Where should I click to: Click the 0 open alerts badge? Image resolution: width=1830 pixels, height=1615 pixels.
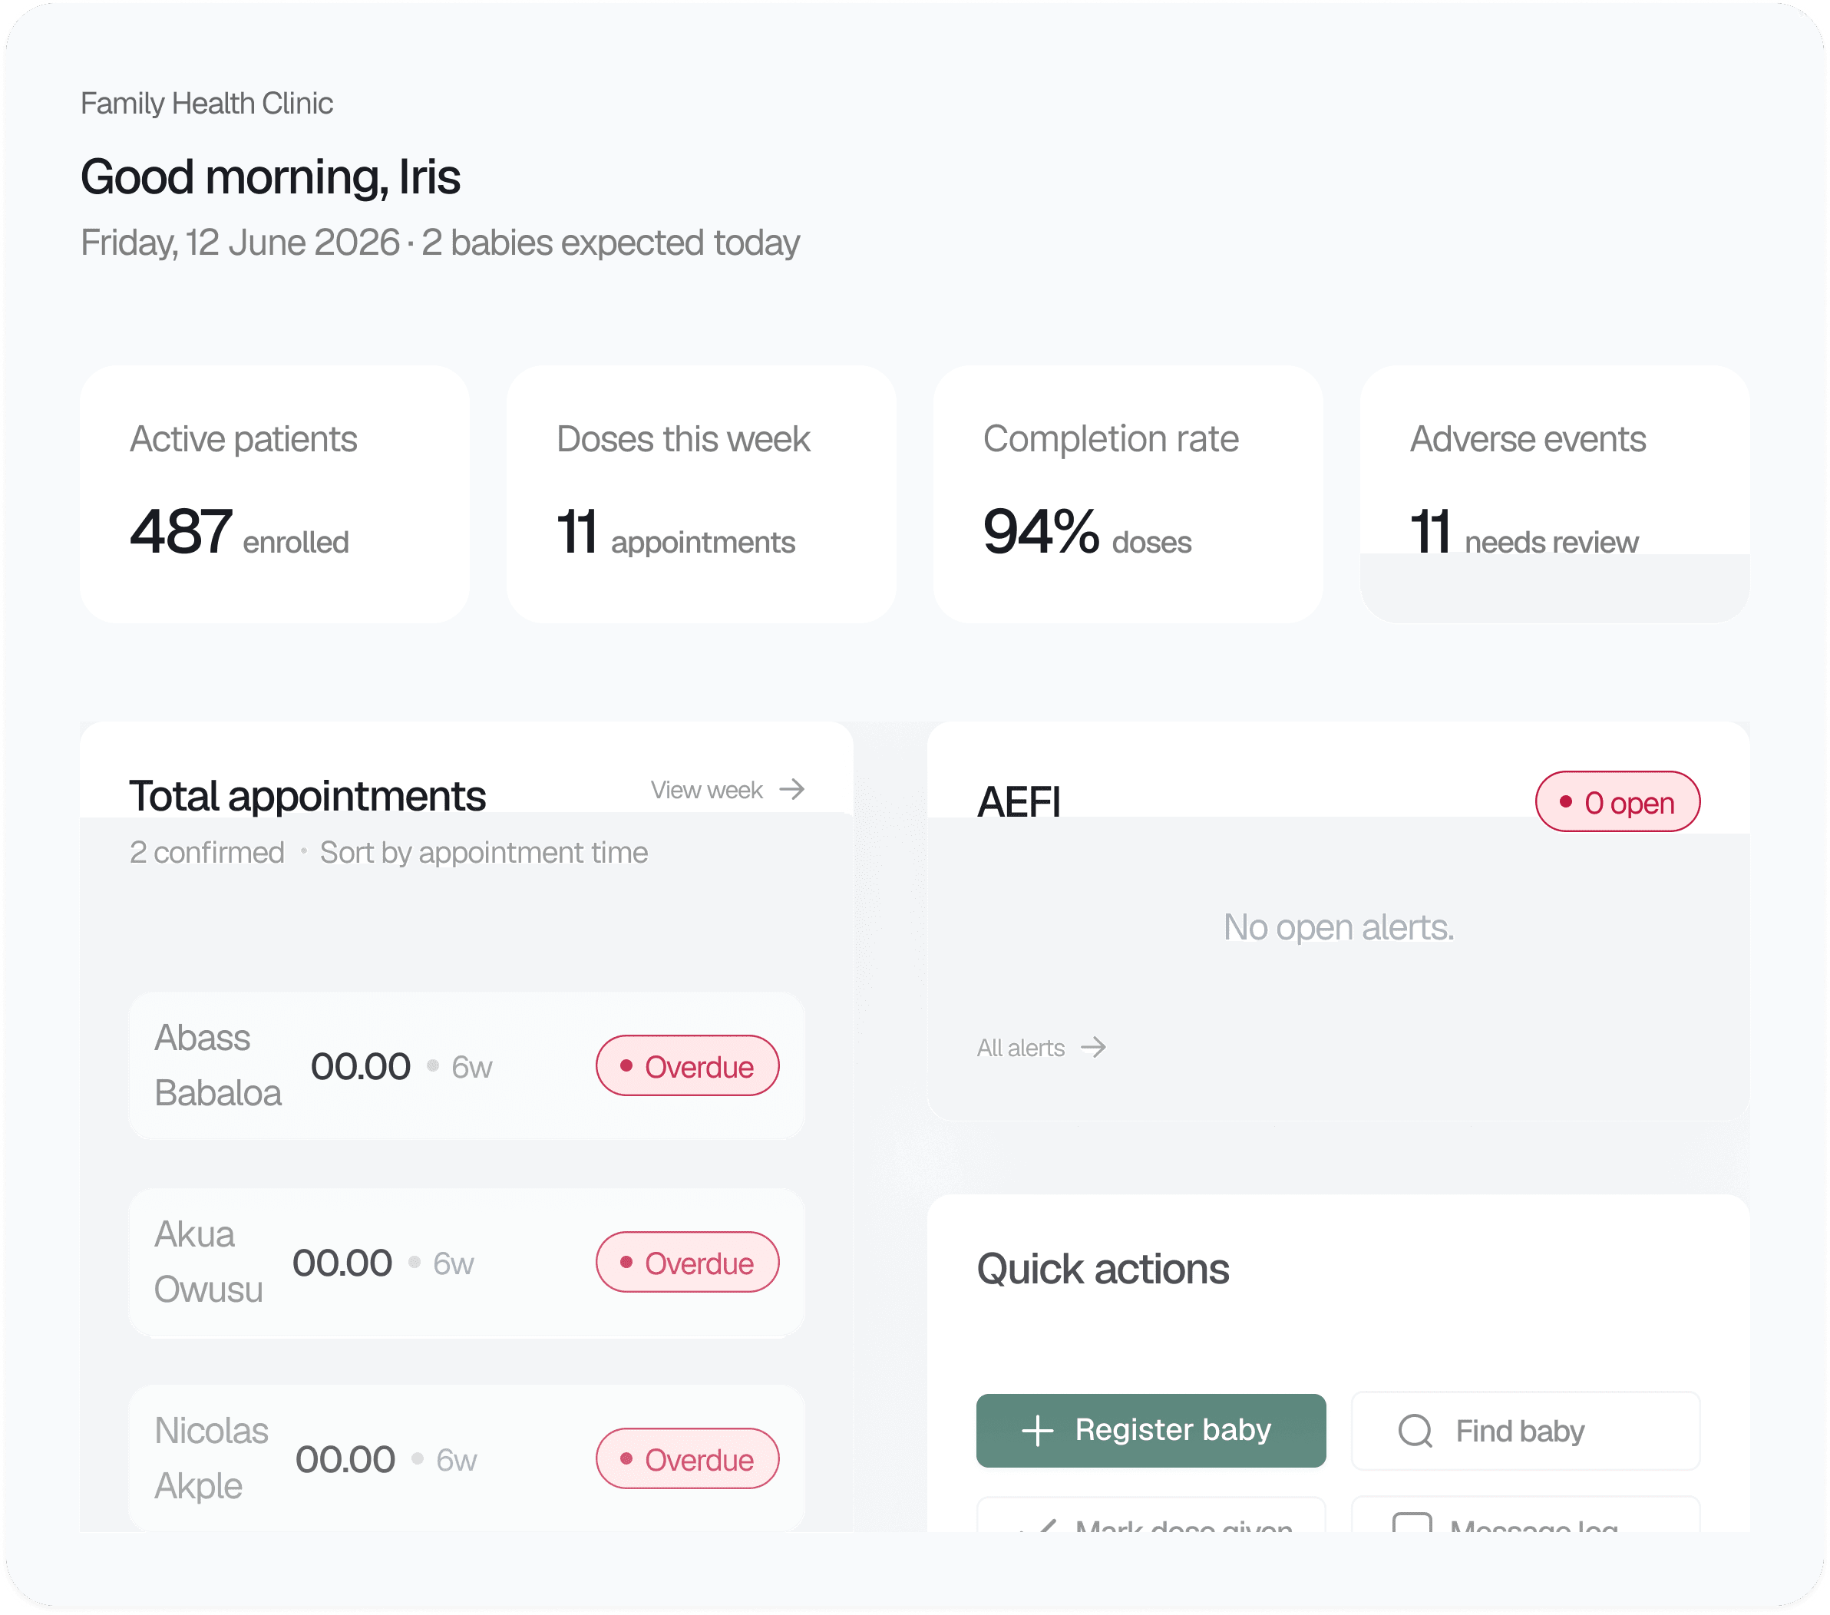1618,802
